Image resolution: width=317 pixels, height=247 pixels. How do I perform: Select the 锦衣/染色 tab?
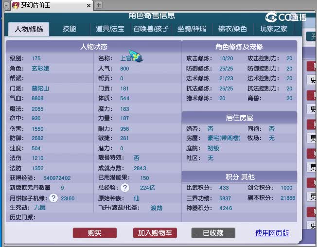click(232, 29)
